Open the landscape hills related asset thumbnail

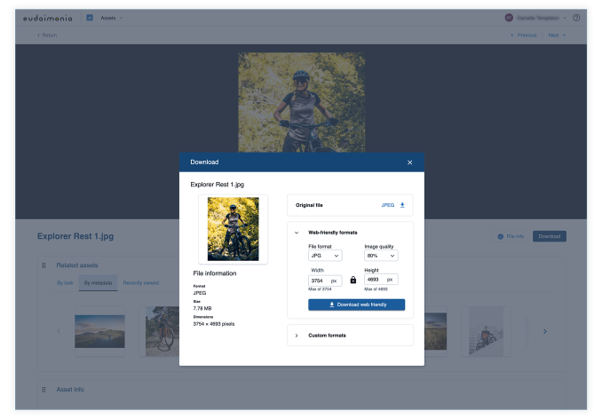click(x=99, y=331)
